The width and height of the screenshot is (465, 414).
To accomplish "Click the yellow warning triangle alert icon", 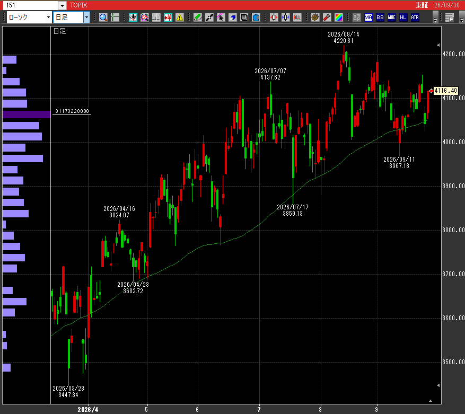I will (x=179, y=17).
